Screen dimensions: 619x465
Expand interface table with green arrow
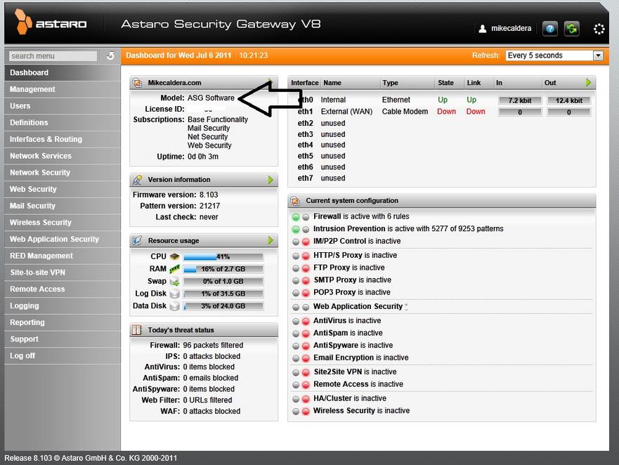click(x=588, y=83)
